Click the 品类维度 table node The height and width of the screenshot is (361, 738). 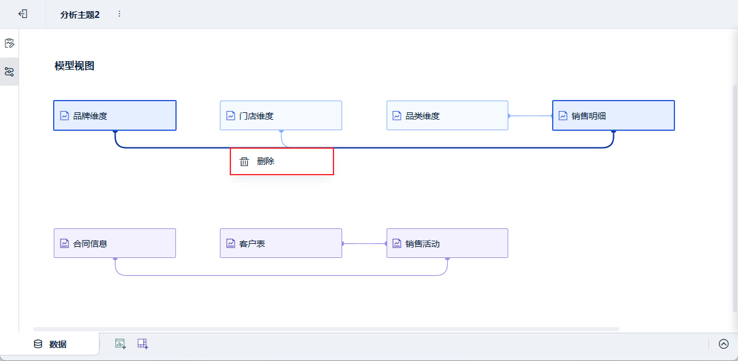pos(447,115)
